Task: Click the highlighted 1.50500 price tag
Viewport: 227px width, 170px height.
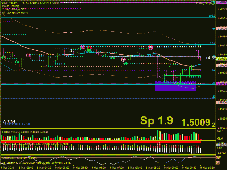Action: (222, 29)
